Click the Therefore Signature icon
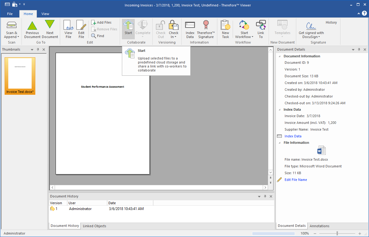Viewport: 369px width, 237px height. [x=206, y=25]
